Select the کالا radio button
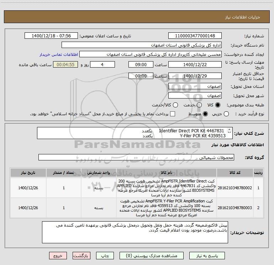This screenshot has width=274, height=265. (218, 105)
